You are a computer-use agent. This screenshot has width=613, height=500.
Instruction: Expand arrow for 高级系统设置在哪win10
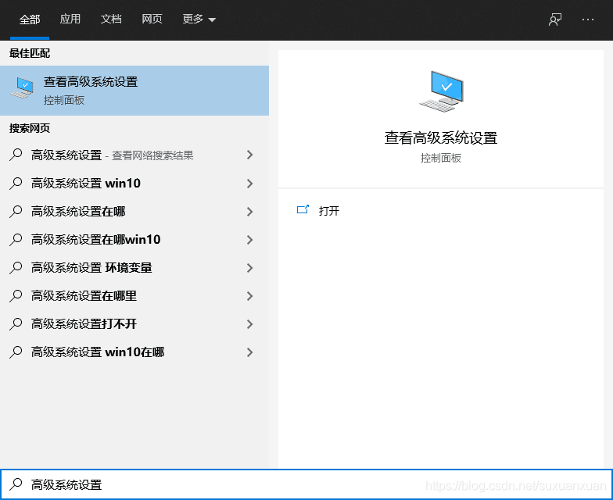tap(250, 239)
